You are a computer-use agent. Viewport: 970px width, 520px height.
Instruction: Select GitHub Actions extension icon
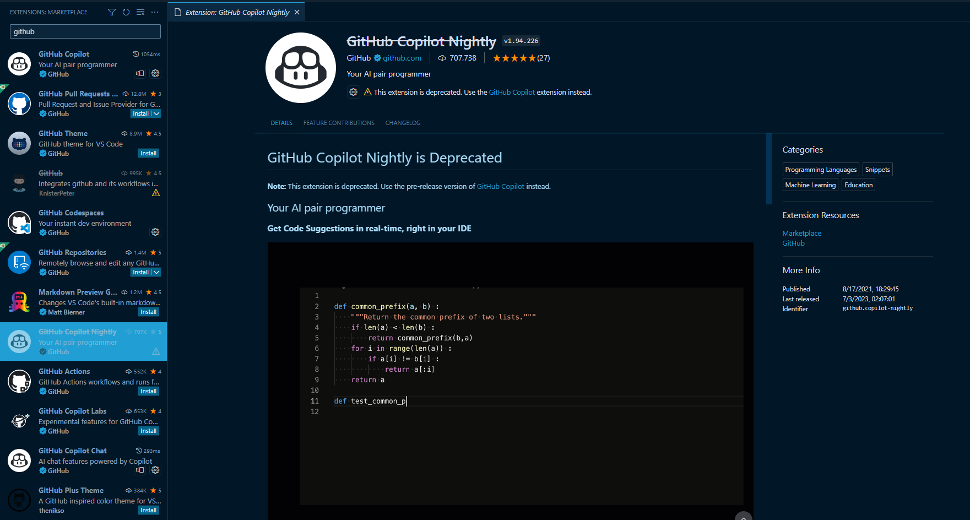[19, 381]
